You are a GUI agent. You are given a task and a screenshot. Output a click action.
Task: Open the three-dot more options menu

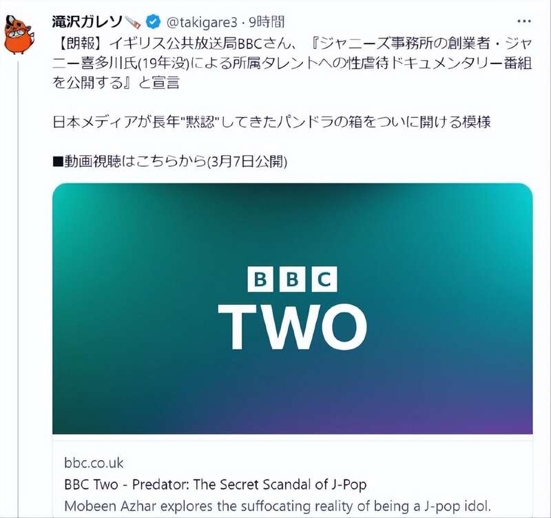point(524,21)
